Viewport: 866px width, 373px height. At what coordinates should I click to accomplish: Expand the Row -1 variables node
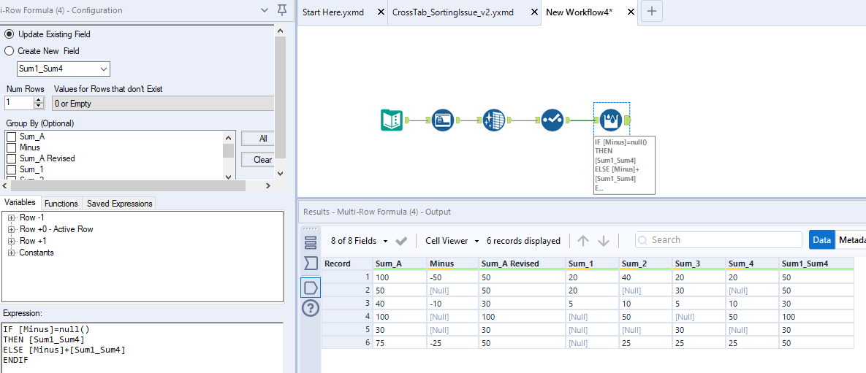12,218
